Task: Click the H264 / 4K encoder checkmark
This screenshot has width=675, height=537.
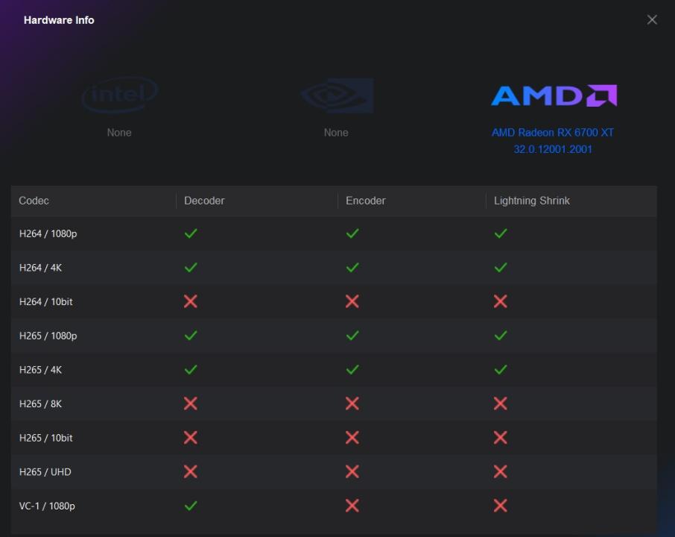Action: tap(352, 267)
